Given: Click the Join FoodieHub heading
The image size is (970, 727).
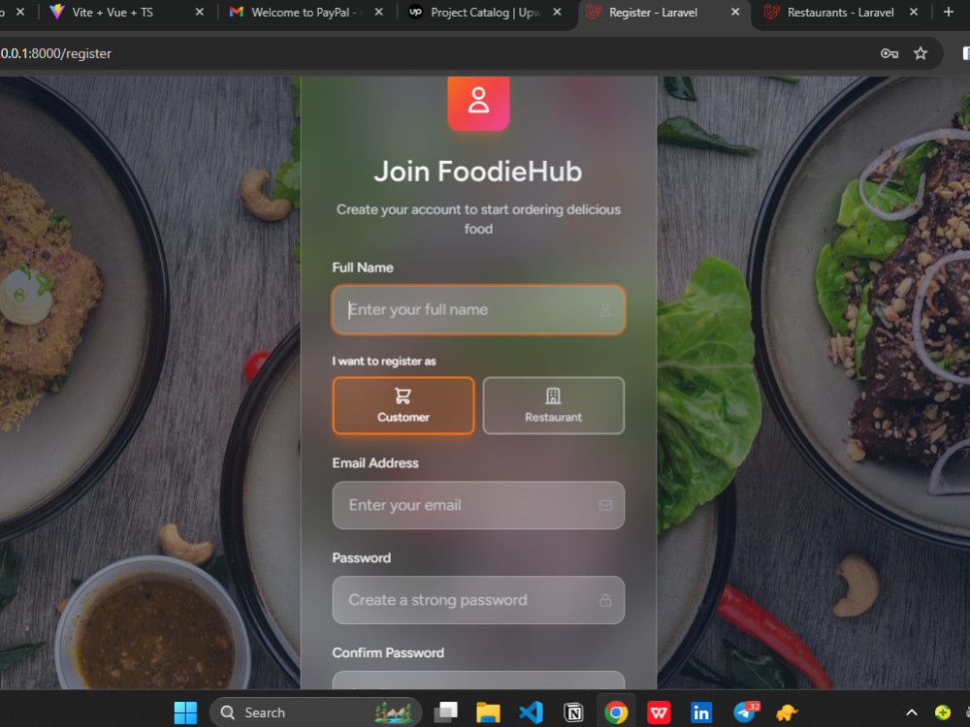Looking at the screenshot, I should 478,172.
